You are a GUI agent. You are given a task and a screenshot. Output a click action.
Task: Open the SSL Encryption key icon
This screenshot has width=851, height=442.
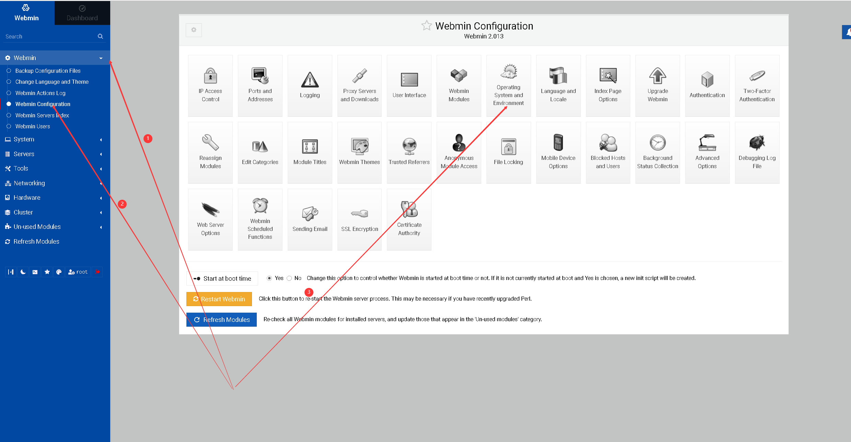click(359, 214)
